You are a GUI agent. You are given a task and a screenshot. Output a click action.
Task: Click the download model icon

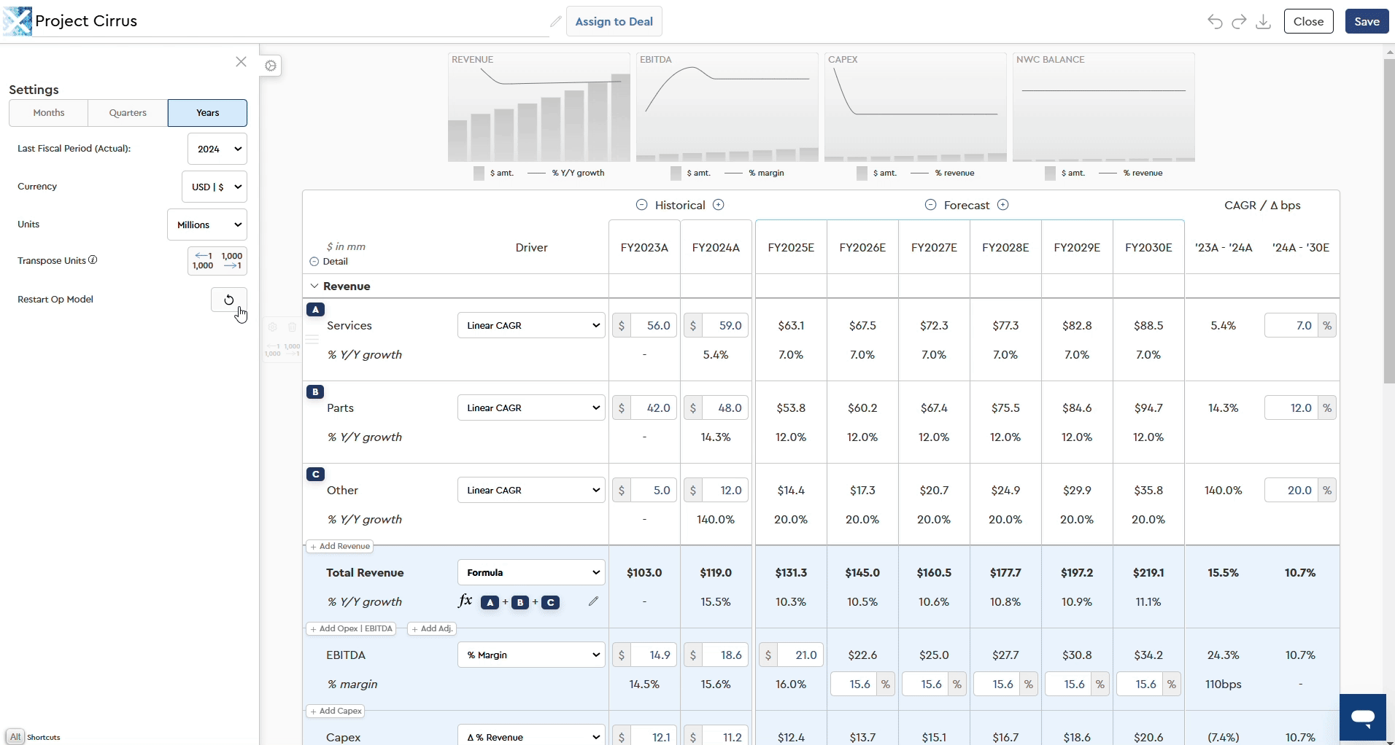point(1263,22)
